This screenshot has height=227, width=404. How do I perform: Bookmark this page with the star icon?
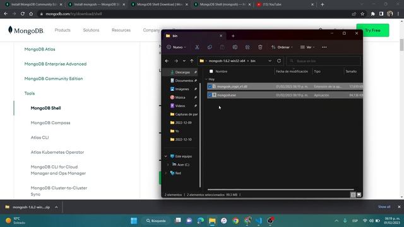coord(362,14)
